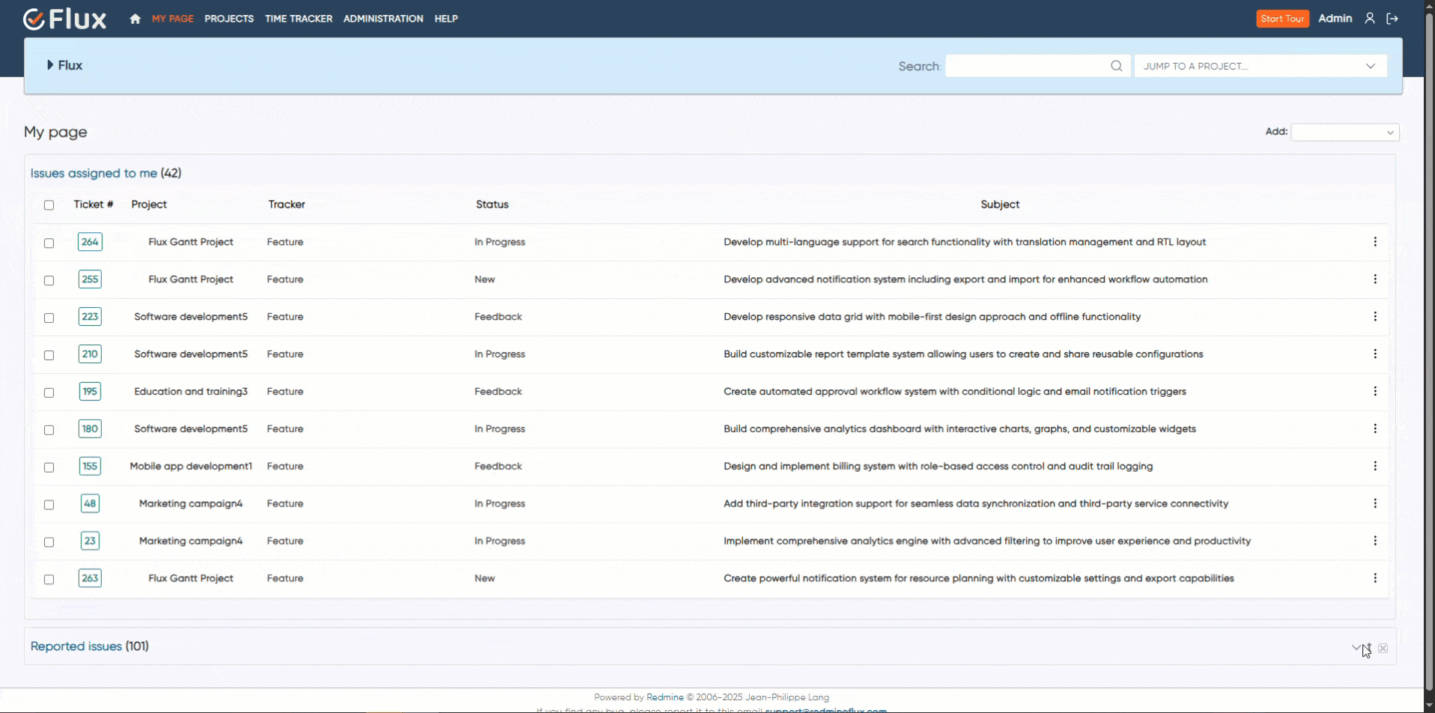
Task: Open the Add block dropdown
Action: [x=1344, y=133]
